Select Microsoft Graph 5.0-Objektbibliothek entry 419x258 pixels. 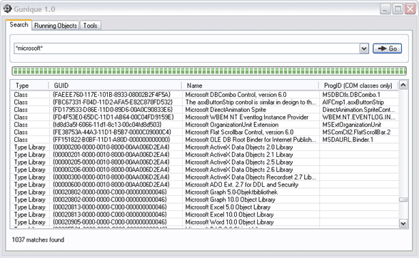[231, 192]
